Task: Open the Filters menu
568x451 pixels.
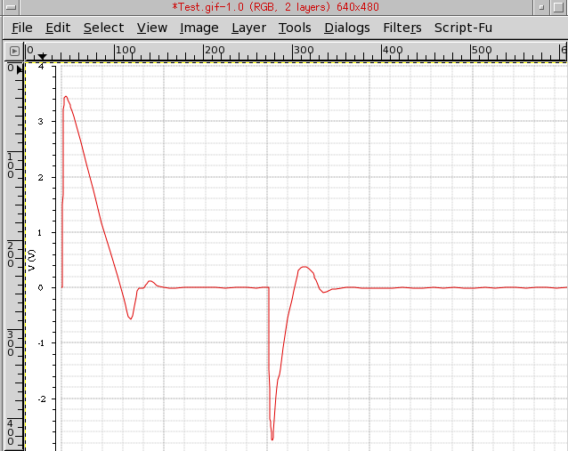Action: click(402, 28)
